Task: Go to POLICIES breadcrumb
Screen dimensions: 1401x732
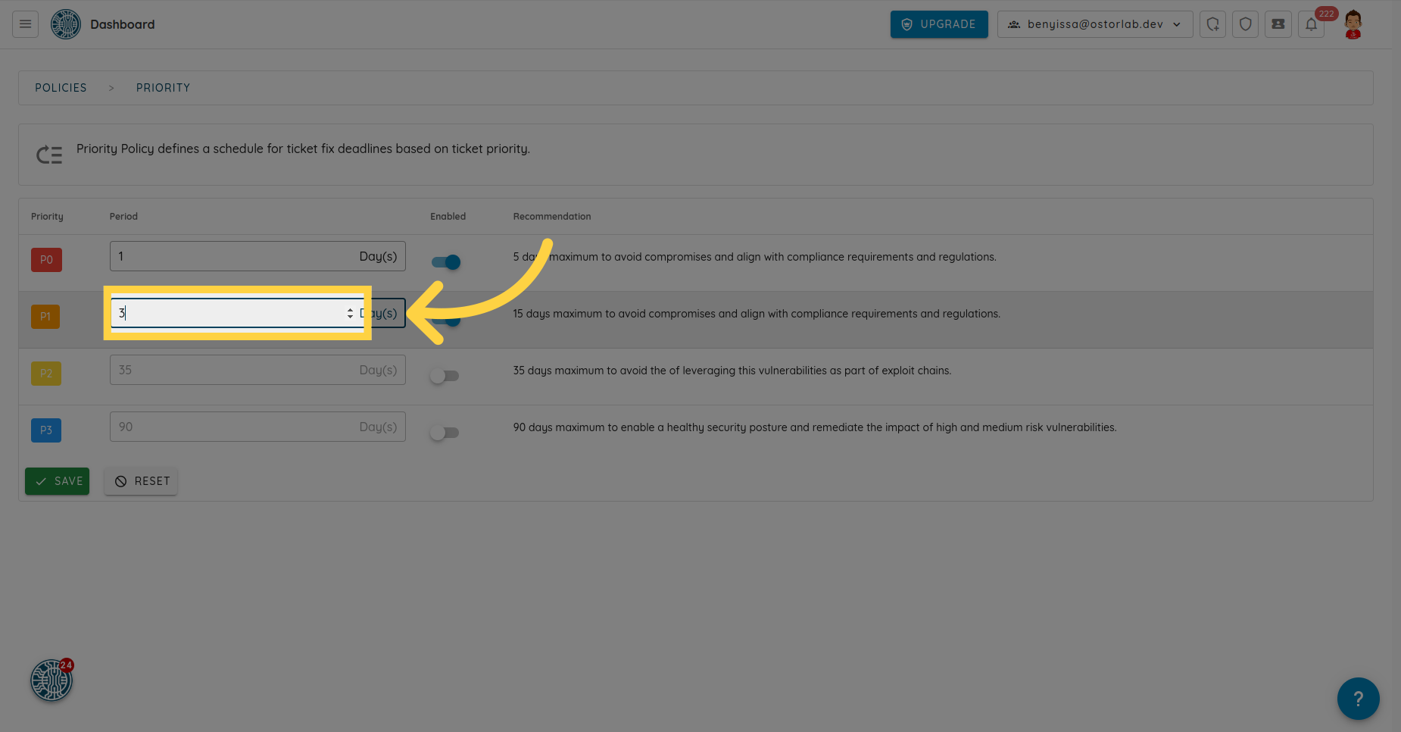Action: (61, 88)
